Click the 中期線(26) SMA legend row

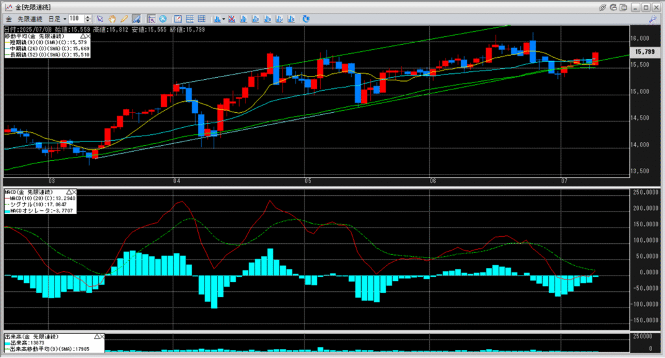[47, 49]
